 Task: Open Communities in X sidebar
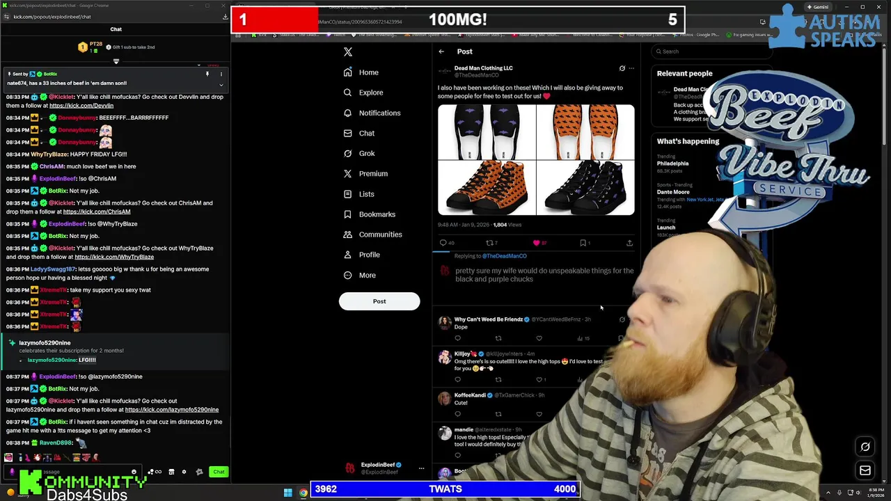[372, 234]
